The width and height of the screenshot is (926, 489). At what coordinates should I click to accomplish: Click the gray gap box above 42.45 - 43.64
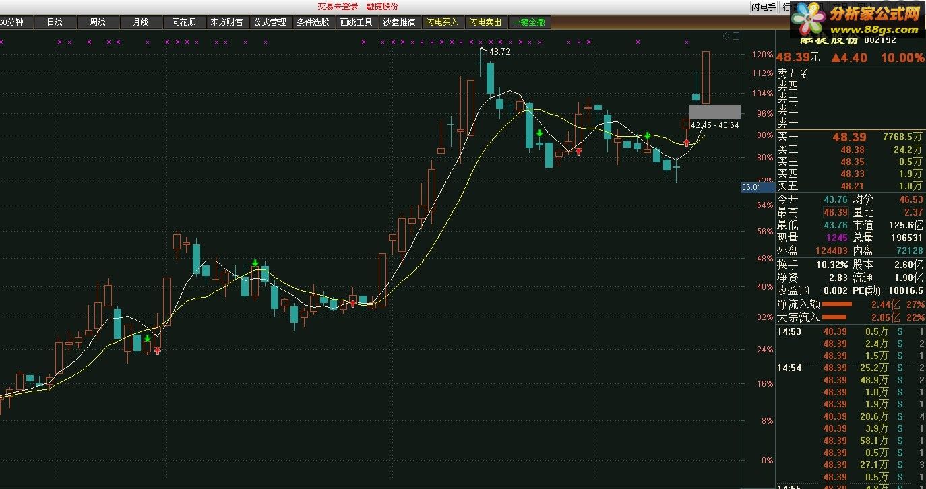pyautogui.click(x=714, y=112)
